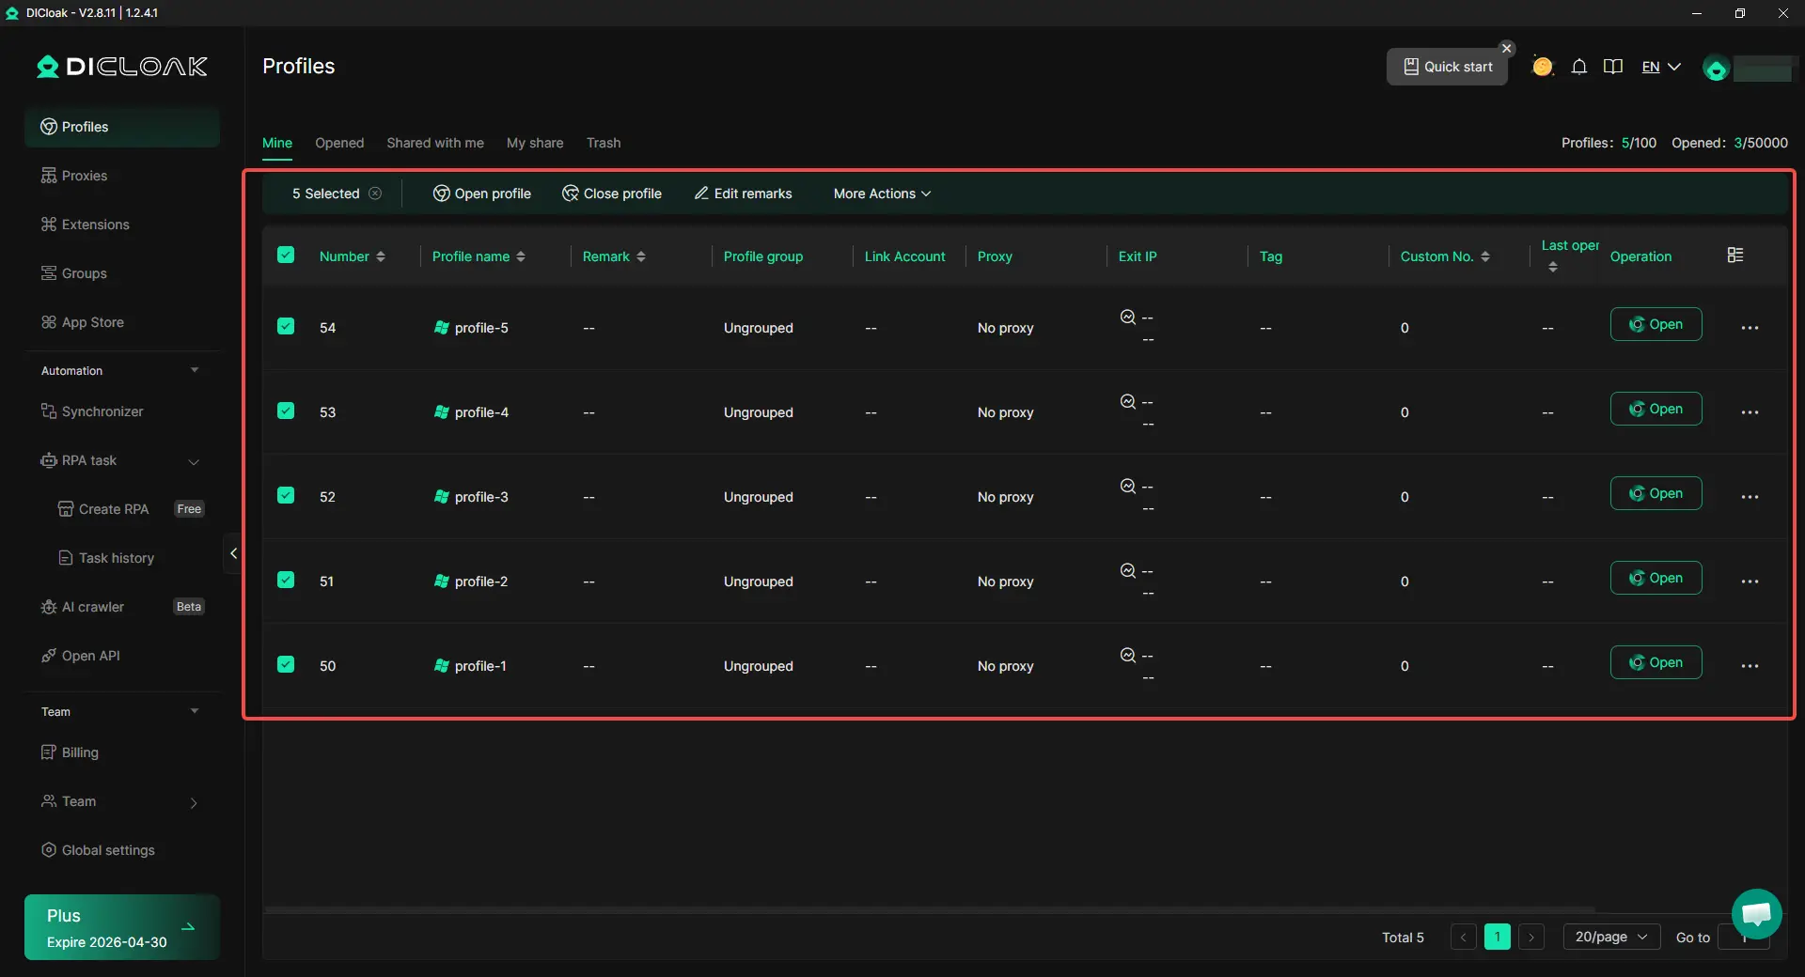The width and height of the screenshot is (1805, 977).
Task: Uncheck the select-all checkbox in header
Action: pos(286,256)
